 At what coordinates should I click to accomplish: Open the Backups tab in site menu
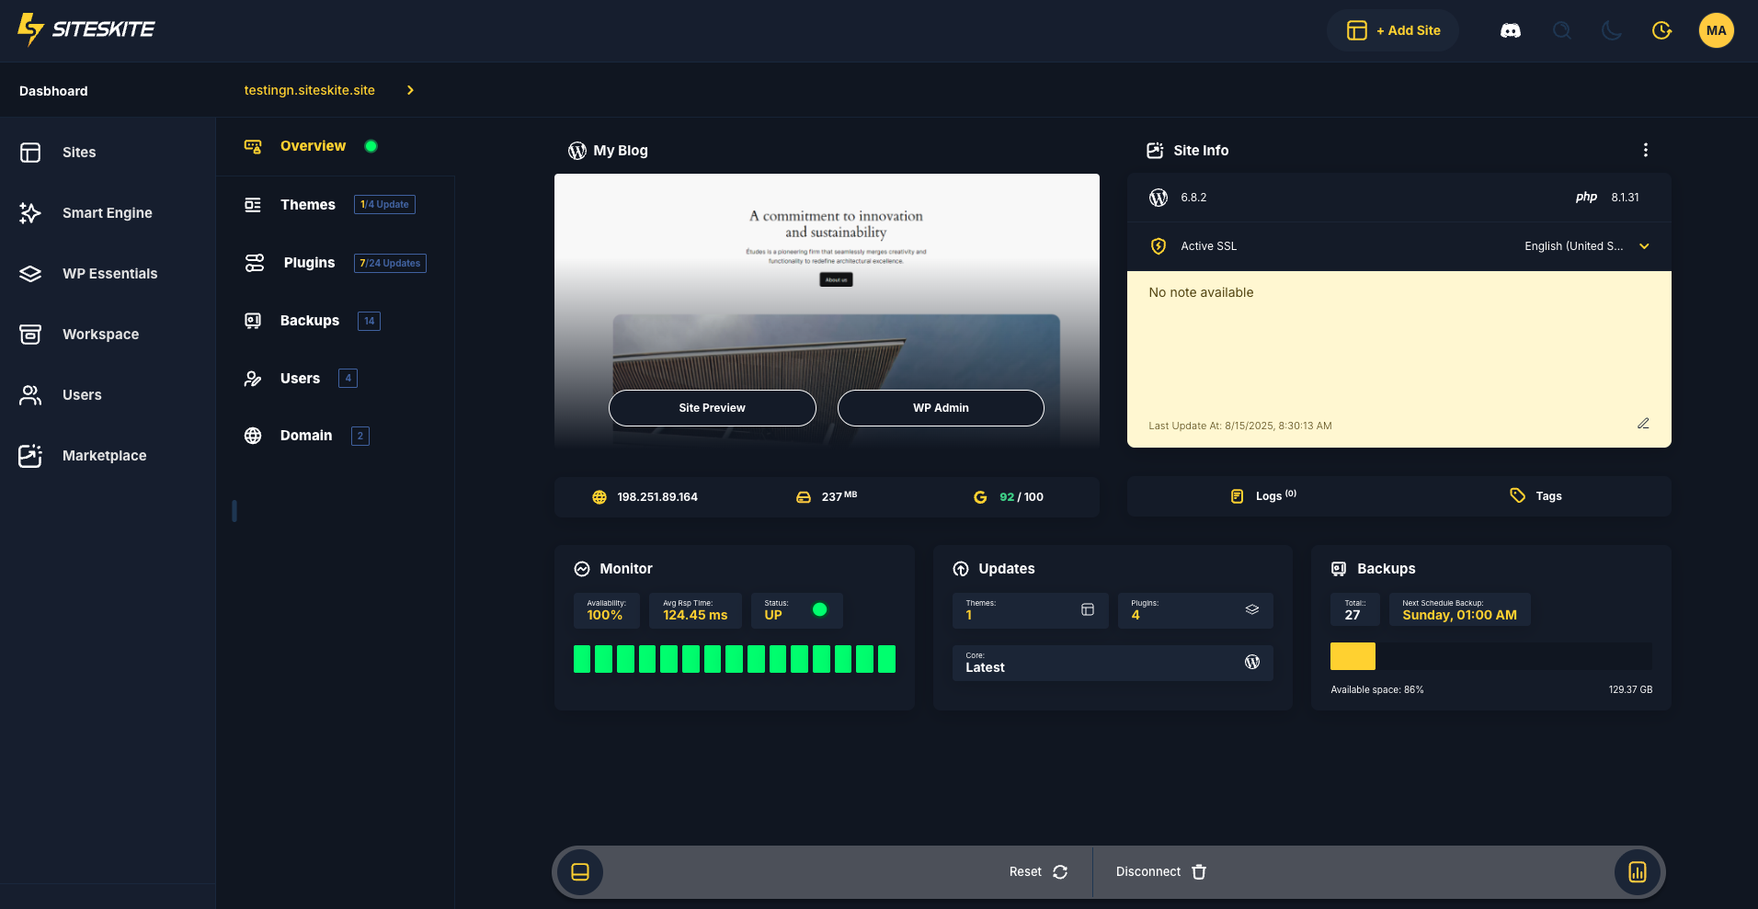click(309, 321)
